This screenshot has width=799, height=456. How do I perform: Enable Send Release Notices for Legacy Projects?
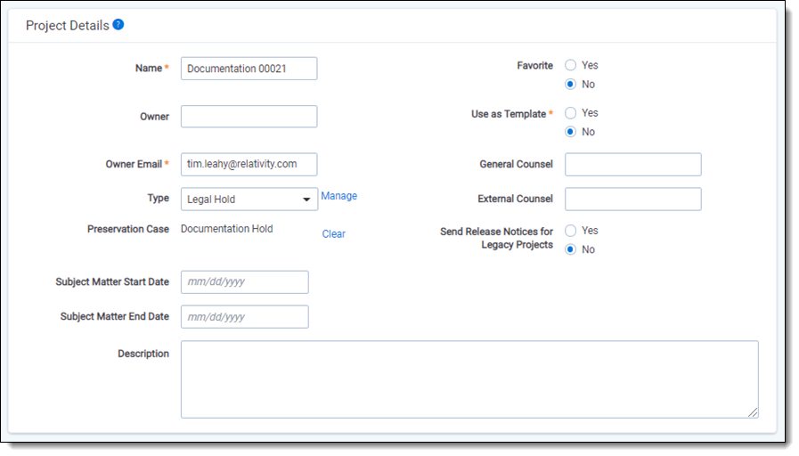point(571,231)
